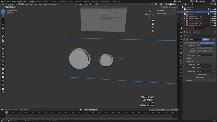Open the Mesh menu in viewport header
The height and width of the screenshot is (122, 217).
click(x=40, y=4)
